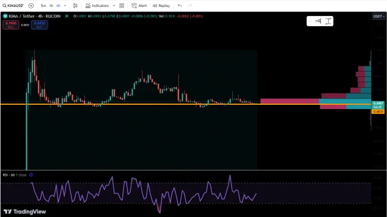The image size is (387, 217).
Task: Click the KIMA / Tether chart title
Action: pyautogui.click(x=35, y=16)
